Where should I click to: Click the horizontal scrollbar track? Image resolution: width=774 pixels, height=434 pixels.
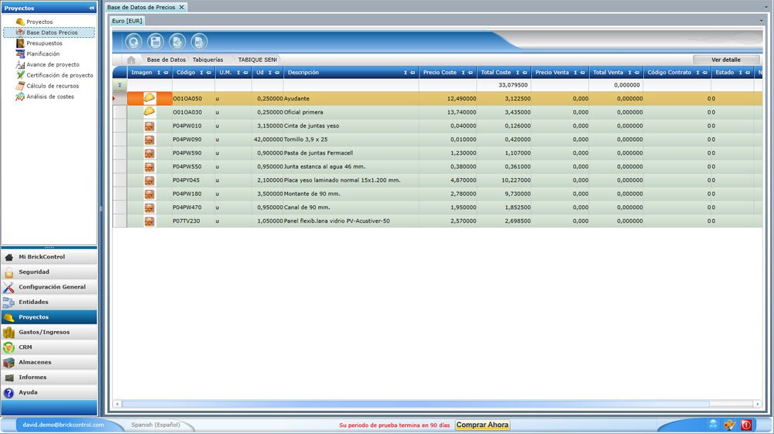point(437,404)
